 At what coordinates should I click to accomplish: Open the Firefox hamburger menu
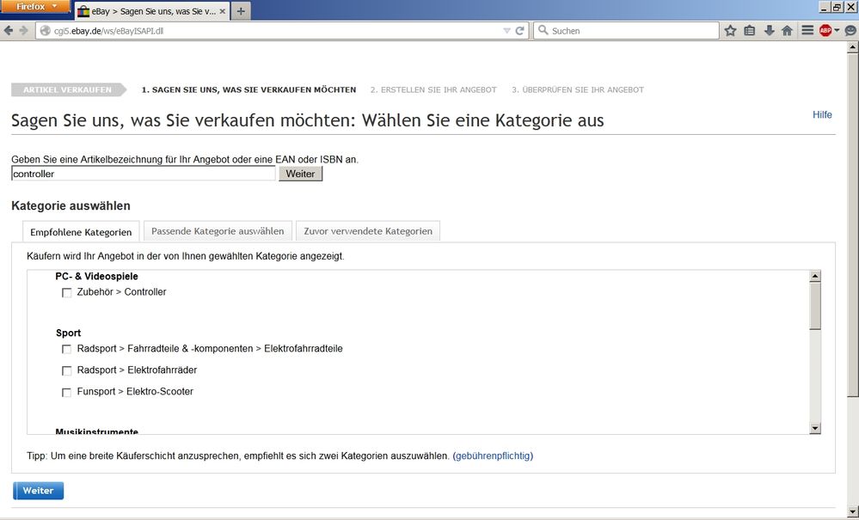[x=807, y=30]
